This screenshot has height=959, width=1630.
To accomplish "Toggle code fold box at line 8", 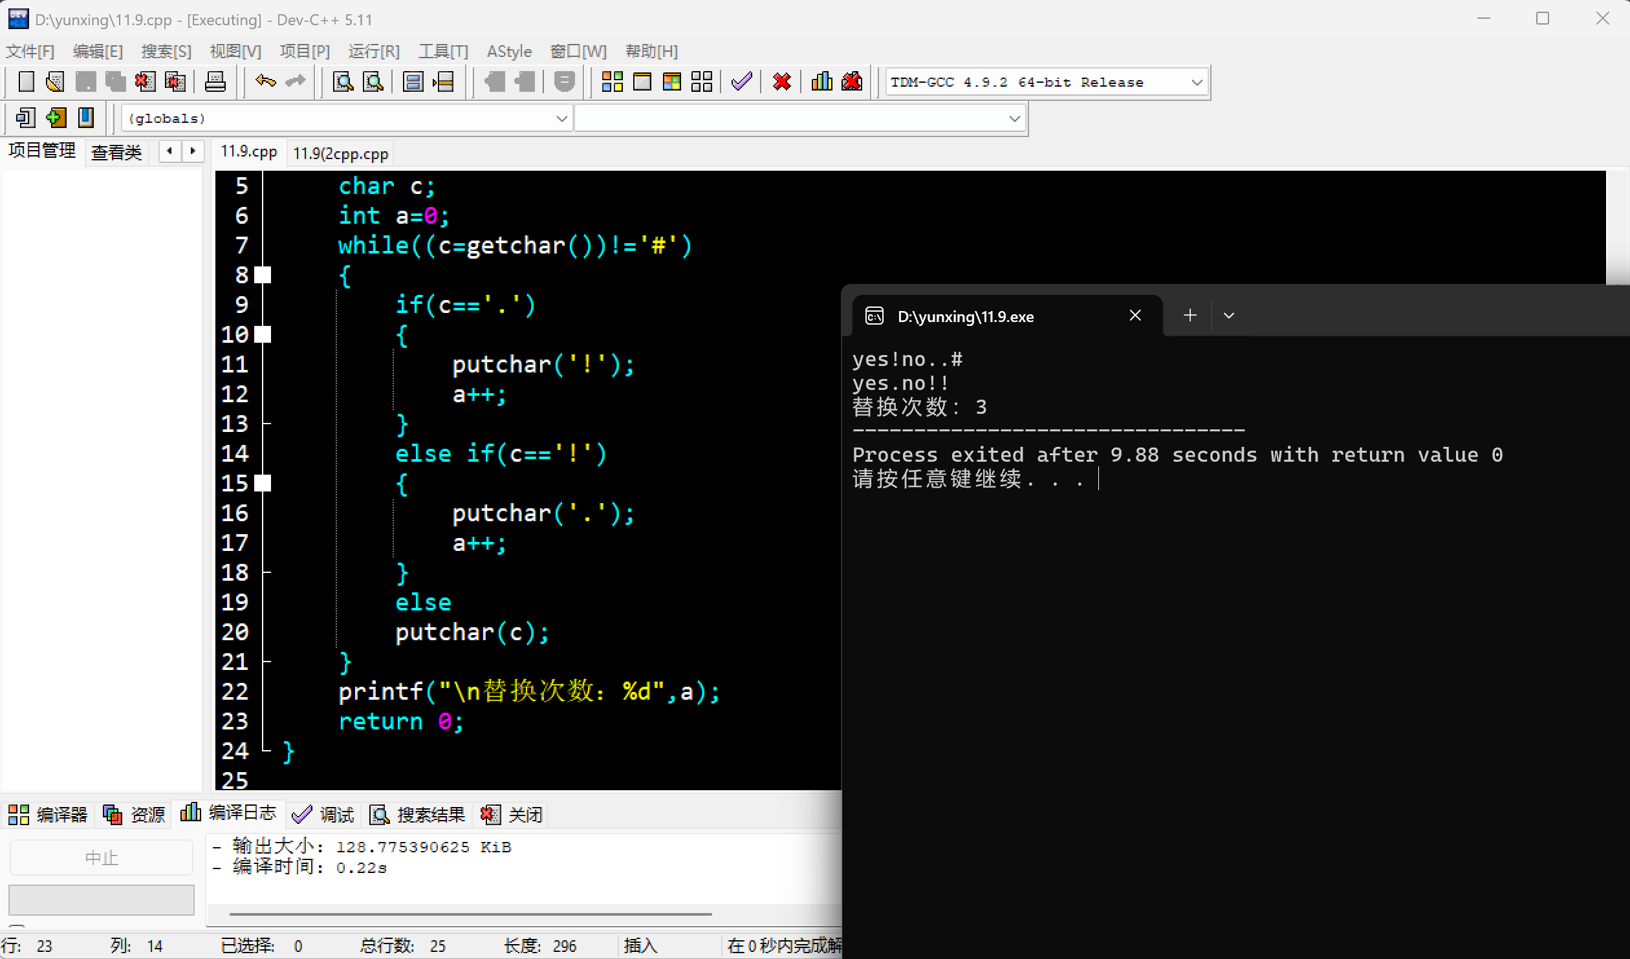I will coord(263,275).
